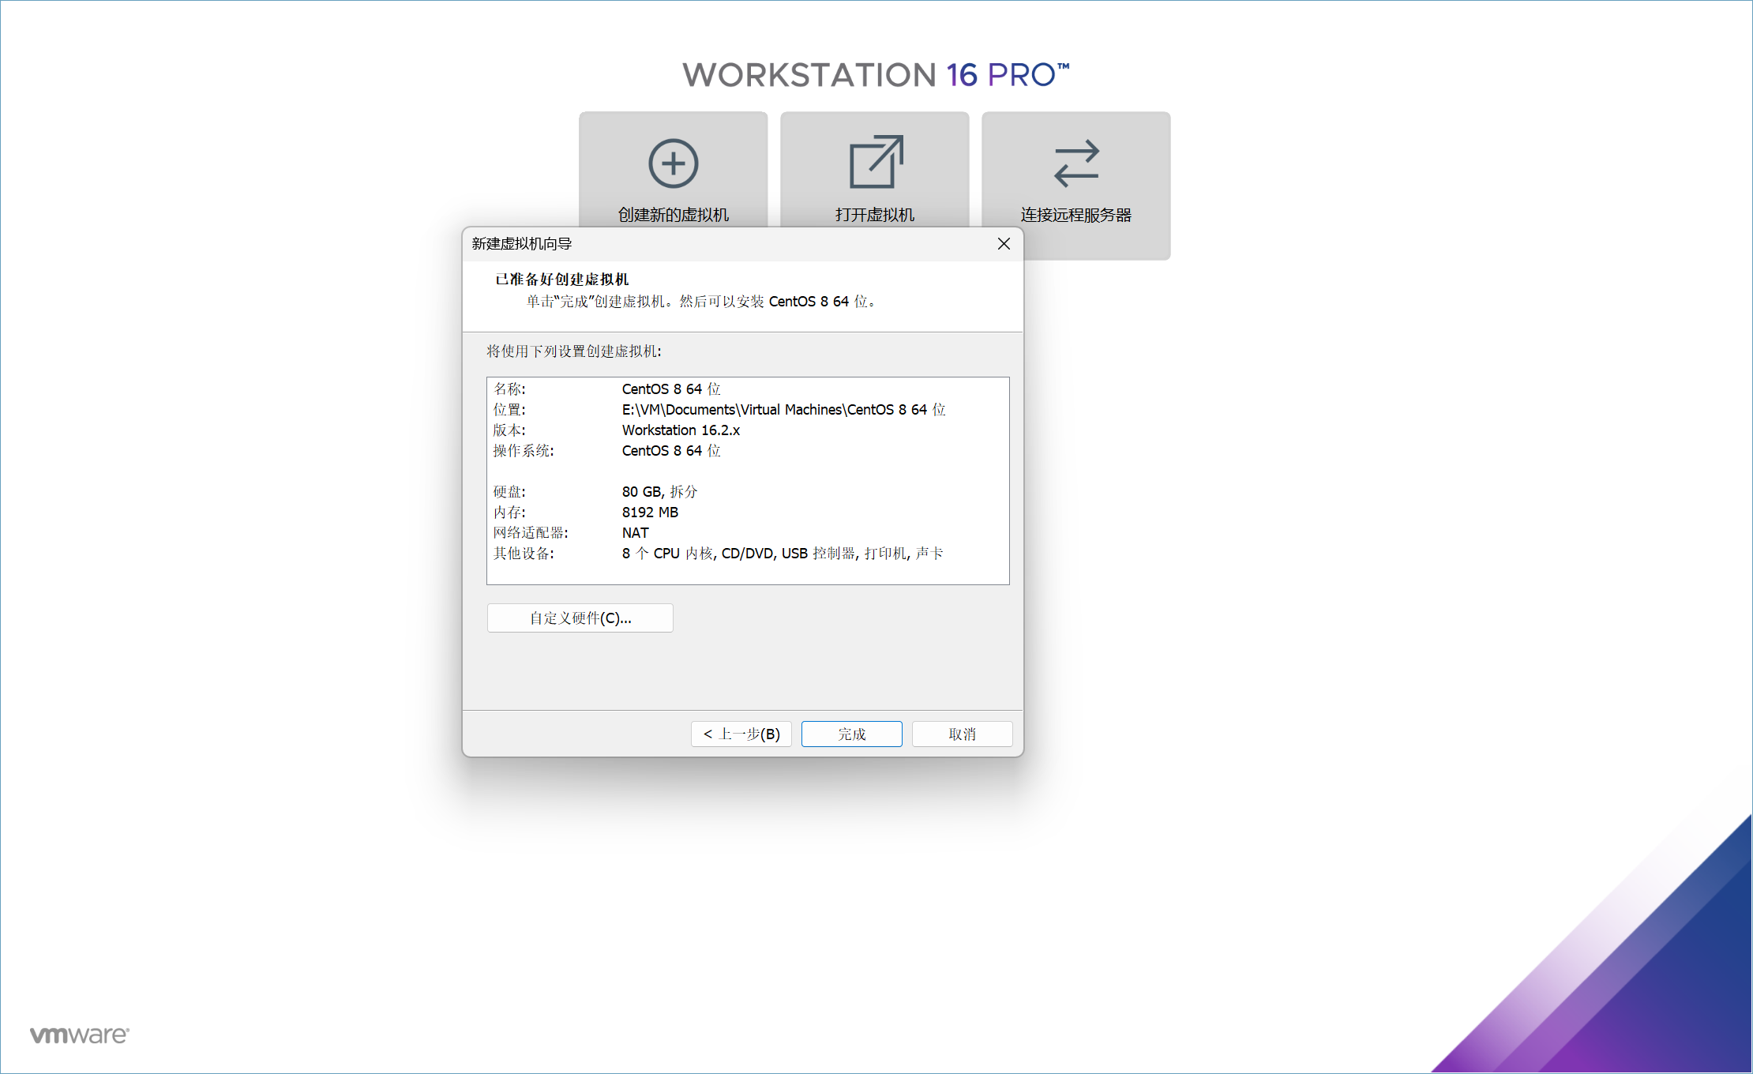Click the settings summary list box
This screenshot has width=1753, height=1074.
click(748, 480)
